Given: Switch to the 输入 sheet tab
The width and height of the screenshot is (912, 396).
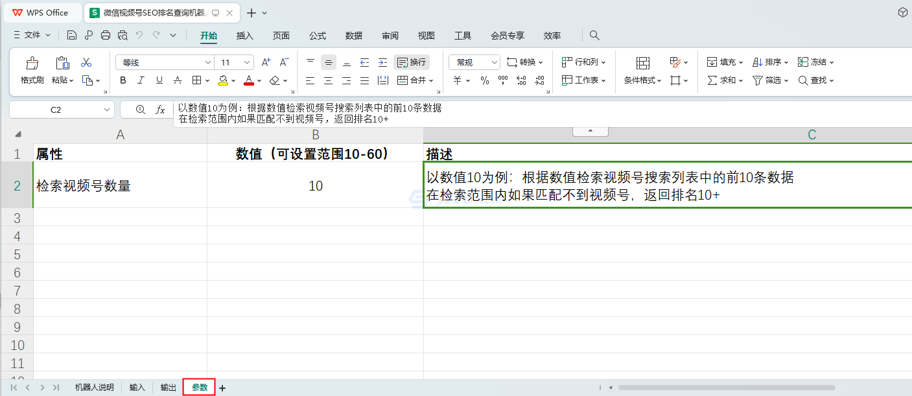Looking at the screenshot, I should coord(136,387).
